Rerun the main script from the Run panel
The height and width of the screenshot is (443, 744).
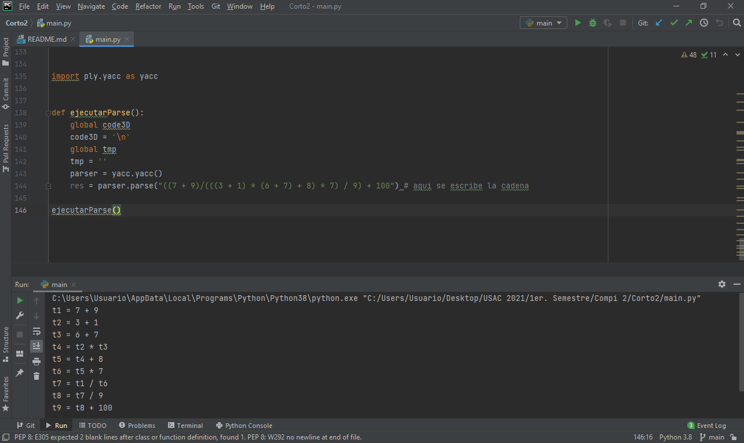point(19,300)
